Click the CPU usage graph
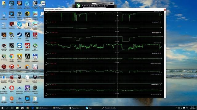The width and height of the screenshot is (197, 110). tap(104, 48)
